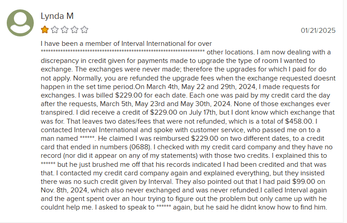Select the third rating star
Viewport: 347px width, 223px height.
click(x=64, y=30)
